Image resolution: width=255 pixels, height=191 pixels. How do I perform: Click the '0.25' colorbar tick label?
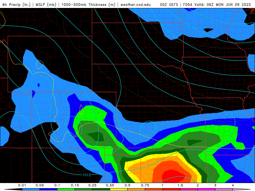coord(92,185)
